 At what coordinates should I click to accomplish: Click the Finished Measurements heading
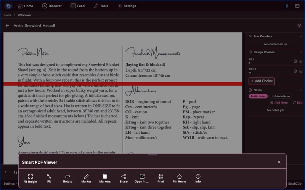[x=153, y=52]
